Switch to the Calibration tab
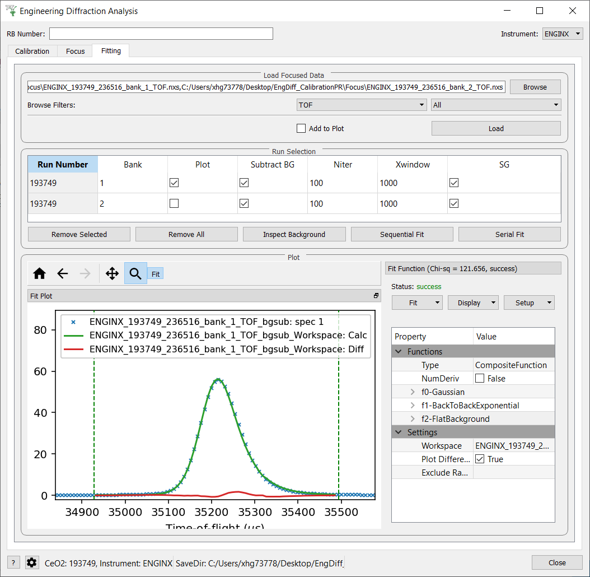 pyautogui.click(x=32, y=51)
